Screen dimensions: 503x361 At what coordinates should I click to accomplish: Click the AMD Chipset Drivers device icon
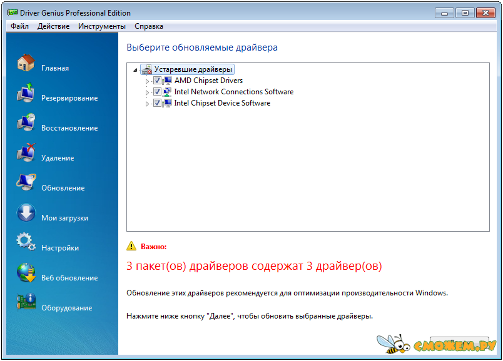pyautogui.click(x=167, y=81)
